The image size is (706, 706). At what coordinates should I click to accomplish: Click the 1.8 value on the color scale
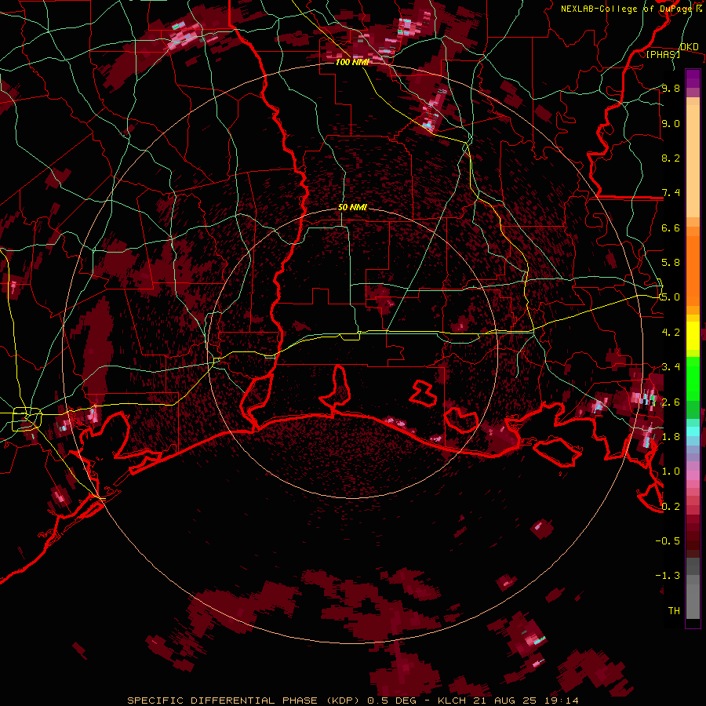(x=671, y=437)
